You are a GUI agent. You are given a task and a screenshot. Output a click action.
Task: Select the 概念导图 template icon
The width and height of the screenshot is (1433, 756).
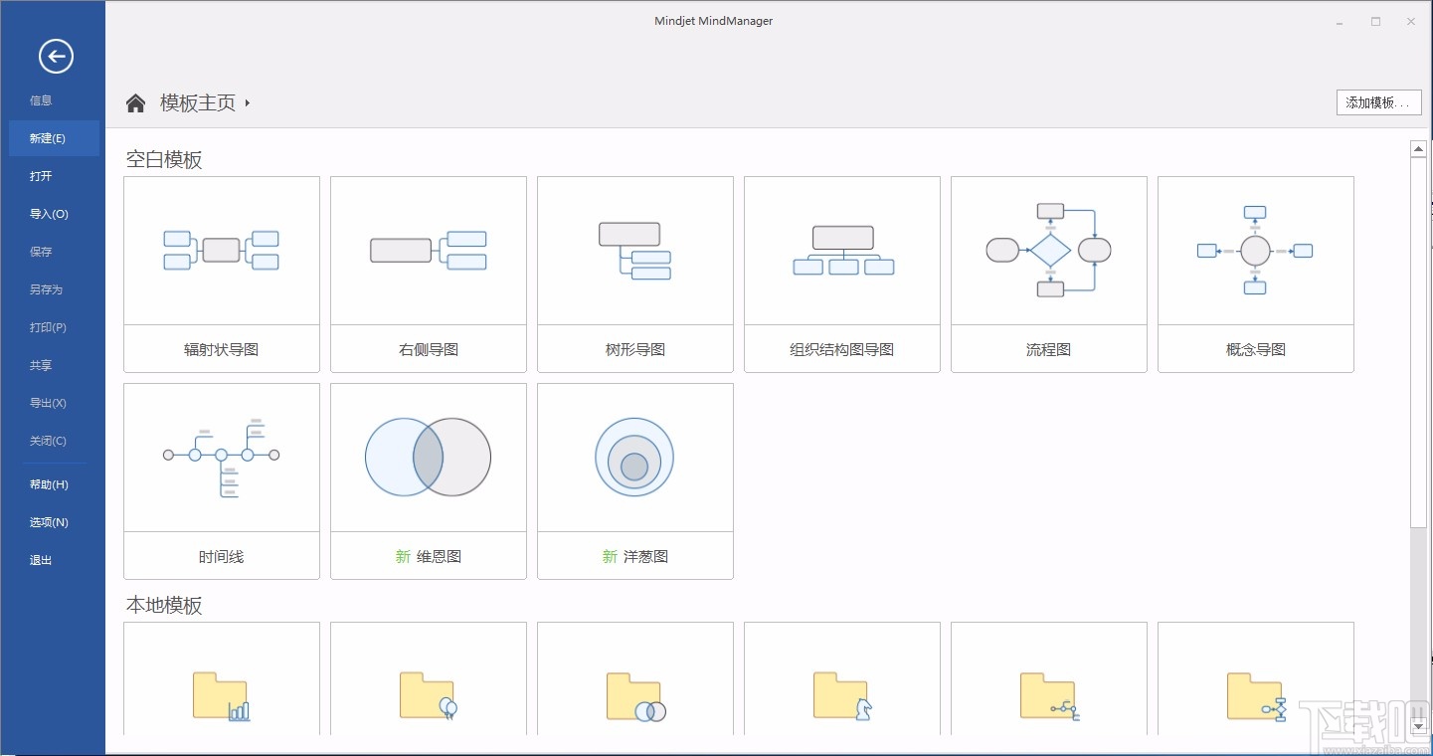pos(1255,250)
